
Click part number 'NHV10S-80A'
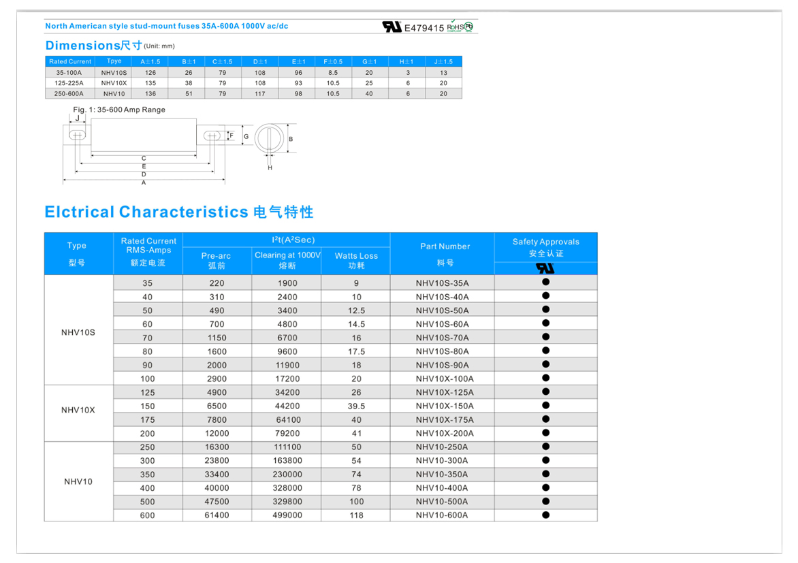tap(443, 351)
